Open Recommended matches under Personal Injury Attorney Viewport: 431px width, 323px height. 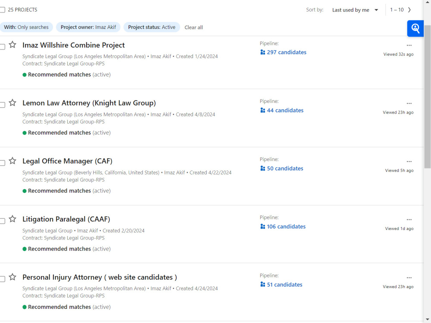(59, 307)
